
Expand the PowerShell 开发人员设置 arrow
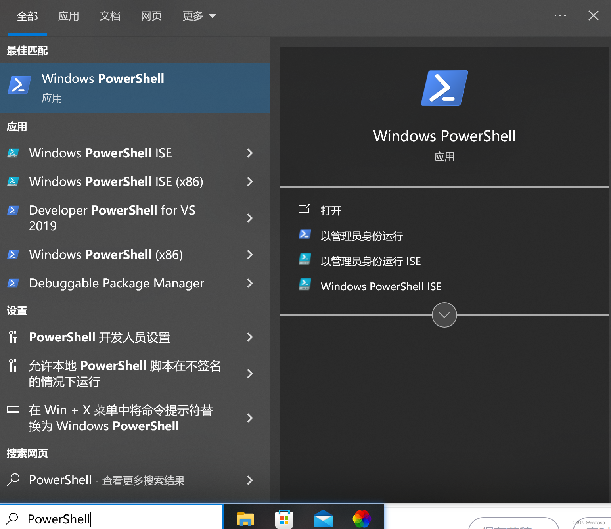tap(250, 337)
